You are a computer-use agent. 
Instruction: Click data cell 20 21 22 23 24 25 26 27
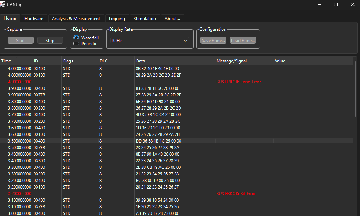(157, 187)
